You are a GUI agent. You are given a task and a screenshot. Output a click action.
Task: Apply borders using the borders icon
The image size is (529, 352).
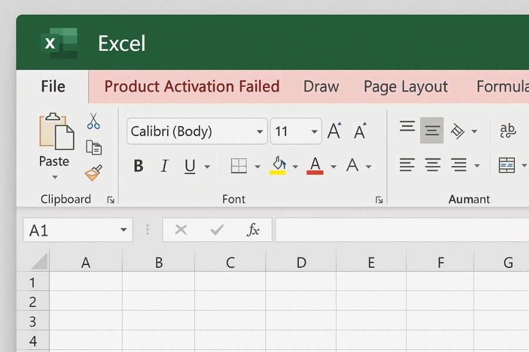coord(239,165)
